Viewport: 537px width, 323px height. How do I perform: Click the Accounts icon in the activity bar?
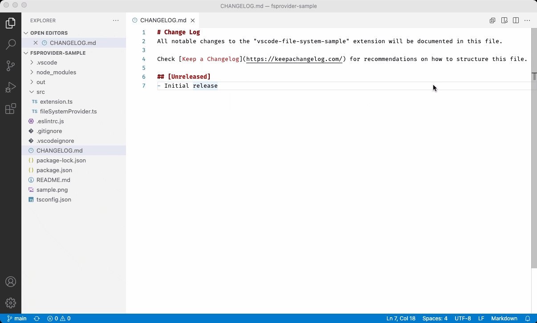[x=11, y=281]
